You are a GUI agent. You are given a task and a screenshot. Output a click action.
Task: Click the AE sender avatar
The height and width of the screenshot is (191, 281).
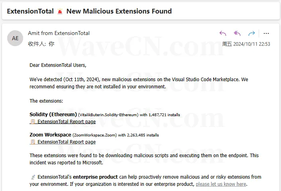[15, 38]
